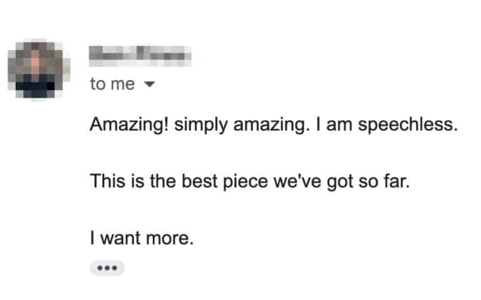The height and width of the screenshot is (300, 481).
Task: Expand recipient details arrow beside "to me"
Action: click(148, 85)
